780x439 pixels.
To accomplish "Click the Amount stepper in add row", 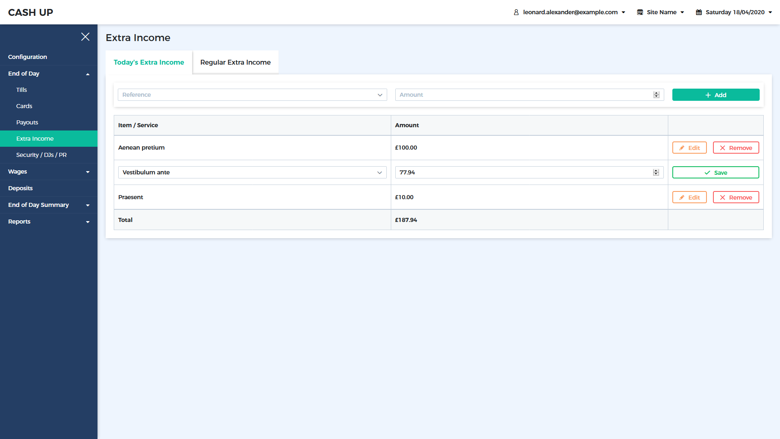I will (656, 95).
